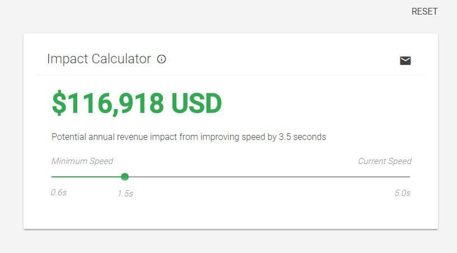Jump slider to the Minimum Speed end of track
Image resolution: width=457 pixels, height=253 pixels.
[x=53, y=177]
